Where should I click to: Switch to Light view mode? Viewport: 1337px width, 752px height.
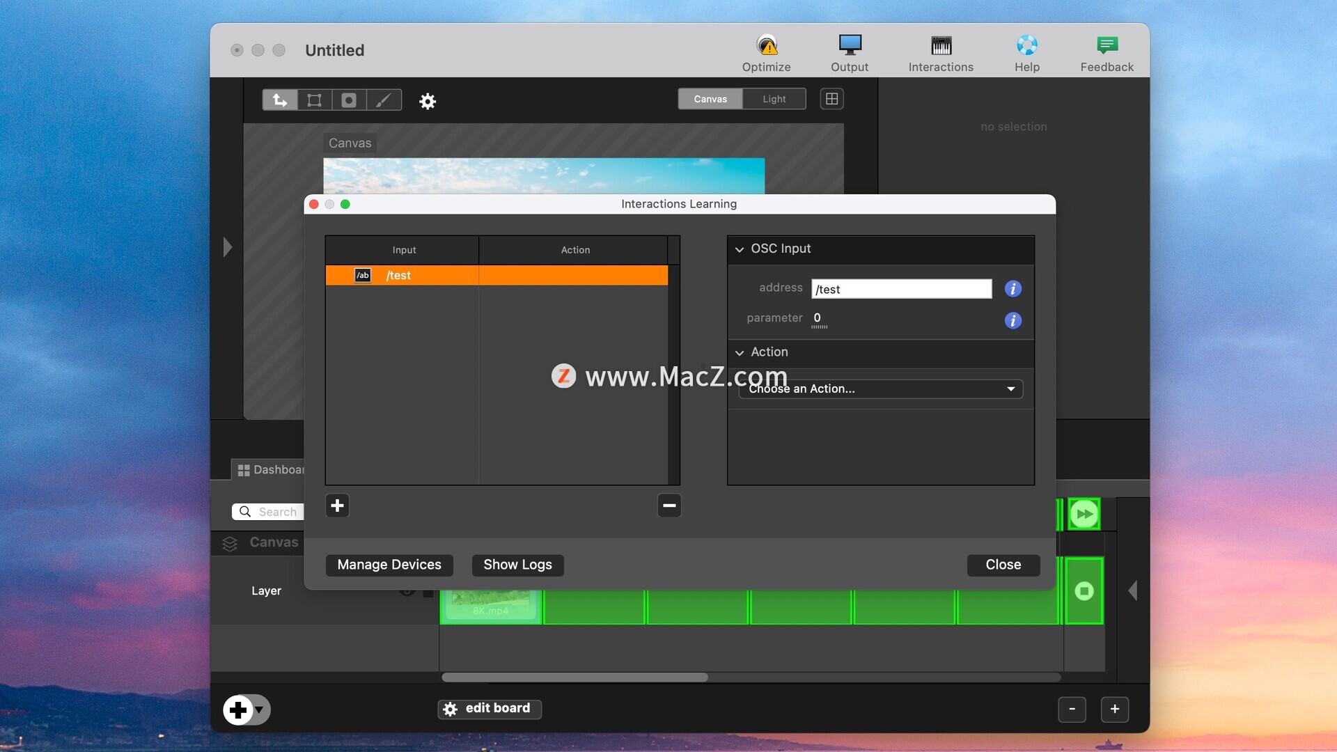[x=774, y=99]
